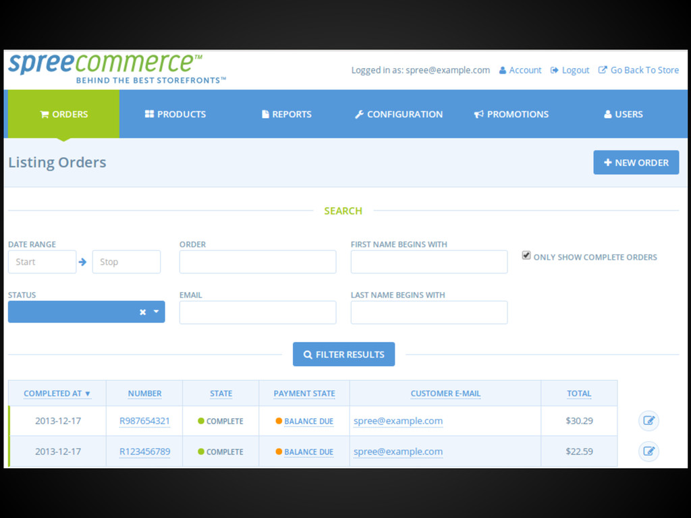Open the Promotions tab
This screenshot has width=691, height=518.
(512, 114)
